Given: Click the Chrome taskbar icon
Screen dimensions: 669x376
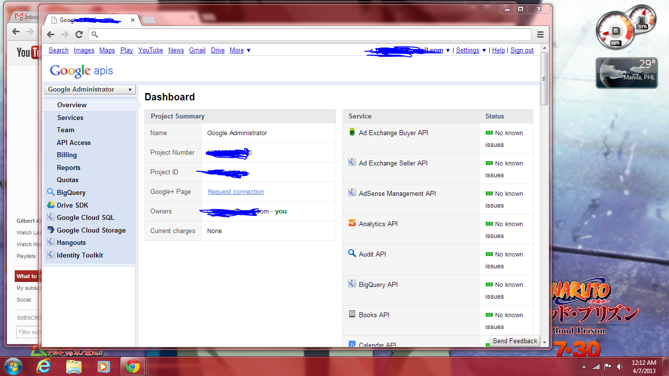Looking at the screenshot, I should [x=133, y=366].
